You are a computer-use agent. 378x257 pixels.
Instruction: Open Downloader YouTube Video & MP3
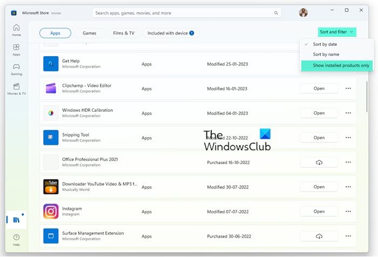(x=319, y=187)
